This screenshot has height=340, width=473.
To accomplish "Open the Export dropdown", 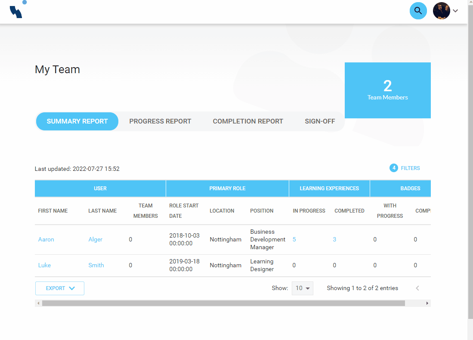I will (60, 288).
